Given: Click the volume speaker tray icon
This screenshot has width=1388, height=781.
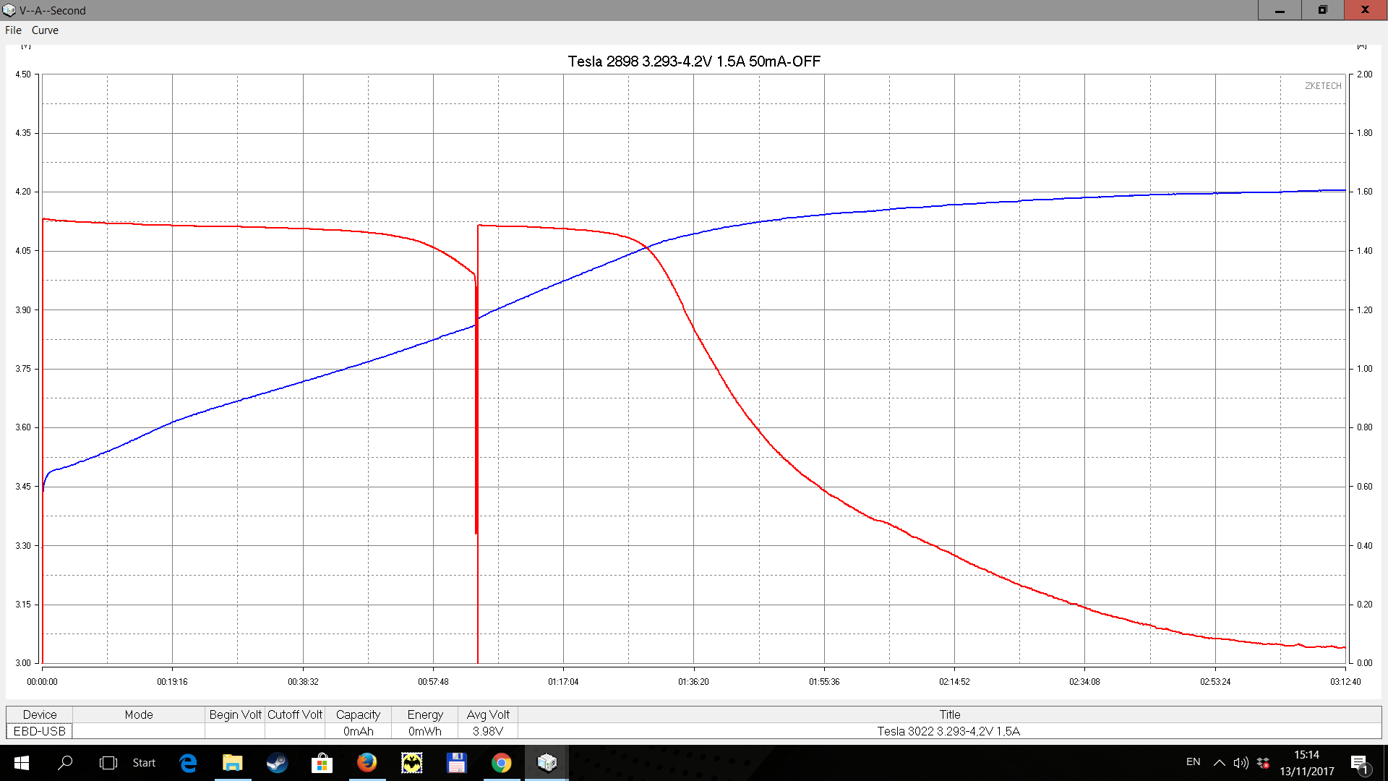Looking at the screenshot, I should pos(1241,763).
